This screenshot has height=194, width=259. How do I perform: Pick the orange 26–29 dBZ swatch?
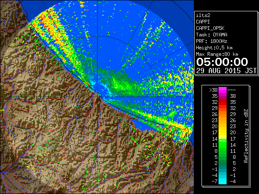(x=223, y=114)
